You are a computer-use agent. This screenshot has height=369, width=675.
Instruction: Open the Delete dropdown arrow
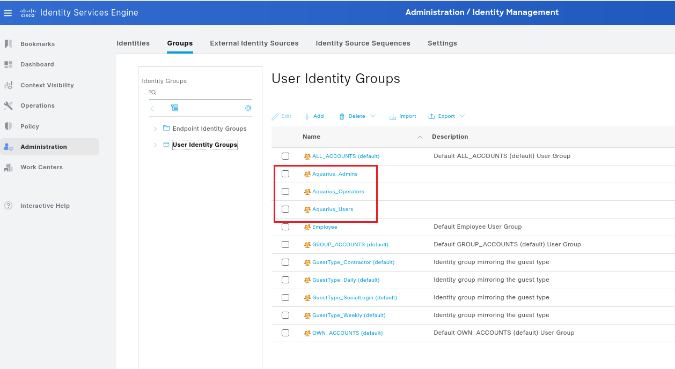point(373,116)
